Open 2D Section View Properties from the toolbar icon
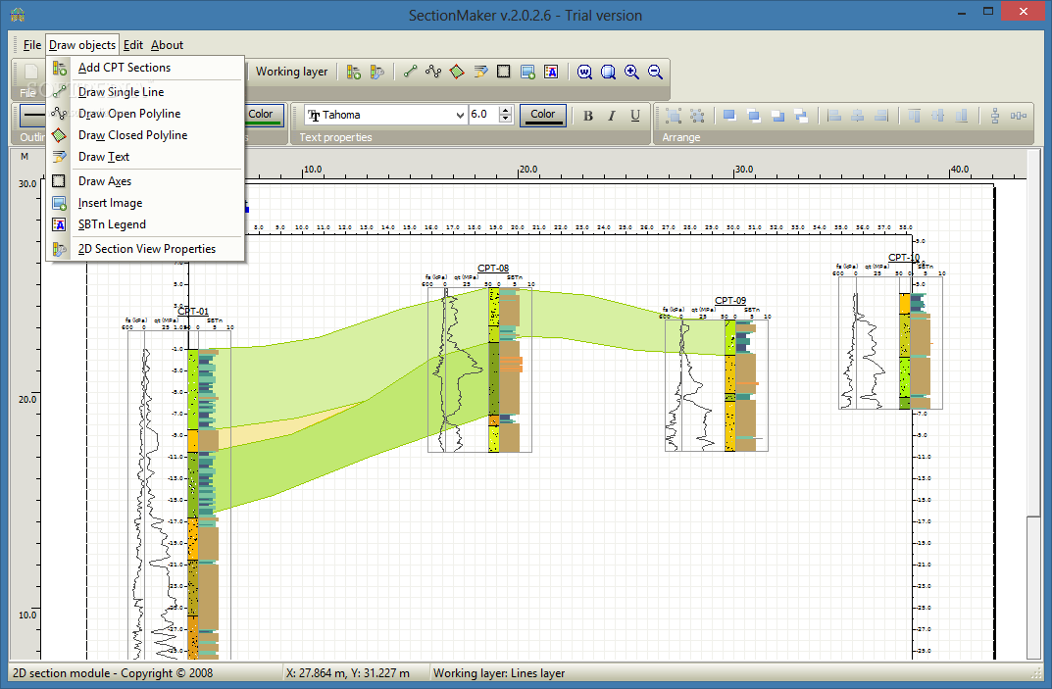 pos(377,72)
